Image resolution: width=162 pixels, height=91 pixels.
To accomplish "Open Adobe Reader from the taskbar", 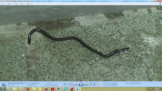I will 53,89.
